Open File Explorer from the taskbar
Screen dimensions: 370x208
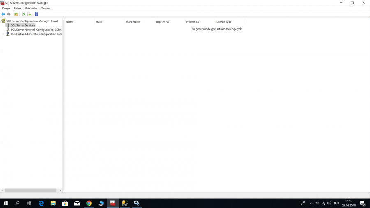tap(53, 203)
